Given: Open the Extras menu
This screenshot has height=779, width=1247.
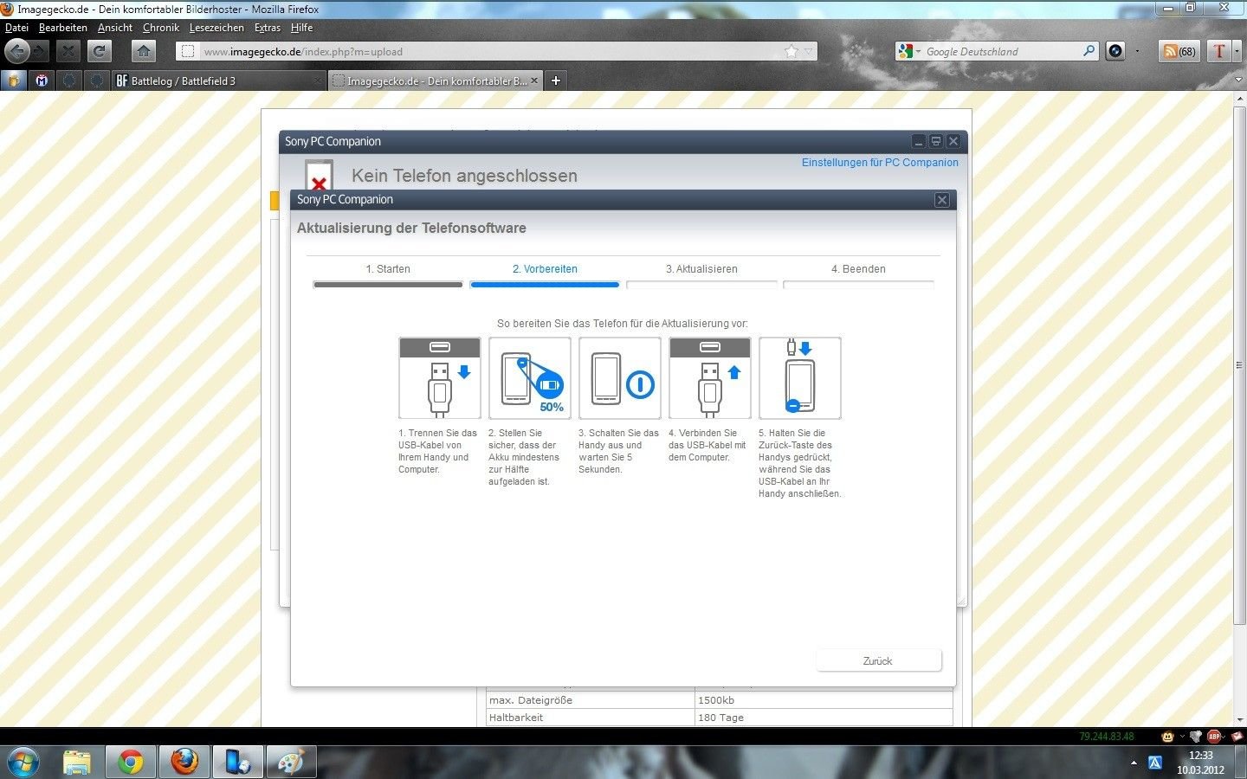Looking at the screenshot, I should [x=268, y=28].
